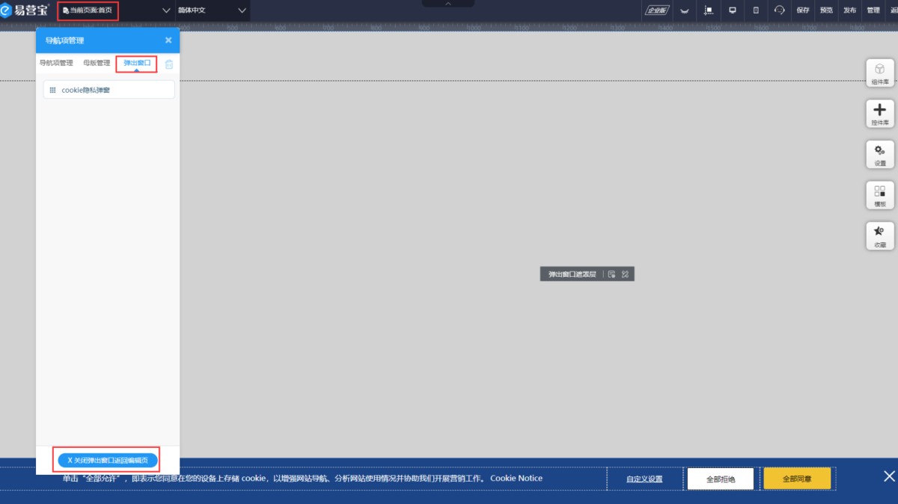
Task: Switch to the 母版管理 tab
Action: (x=97, y=63)
